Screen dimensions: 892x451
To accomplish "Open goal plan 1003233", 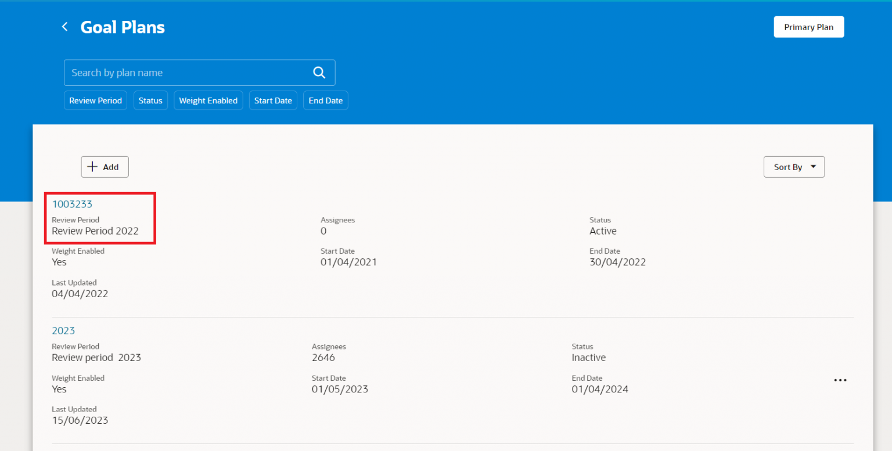I will click(x=72, y=204).
